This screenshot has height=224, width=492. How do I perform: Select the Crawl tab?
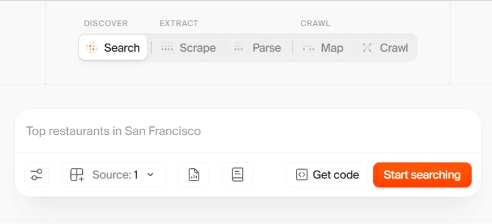pyautogui.click(x=386, y=47)
